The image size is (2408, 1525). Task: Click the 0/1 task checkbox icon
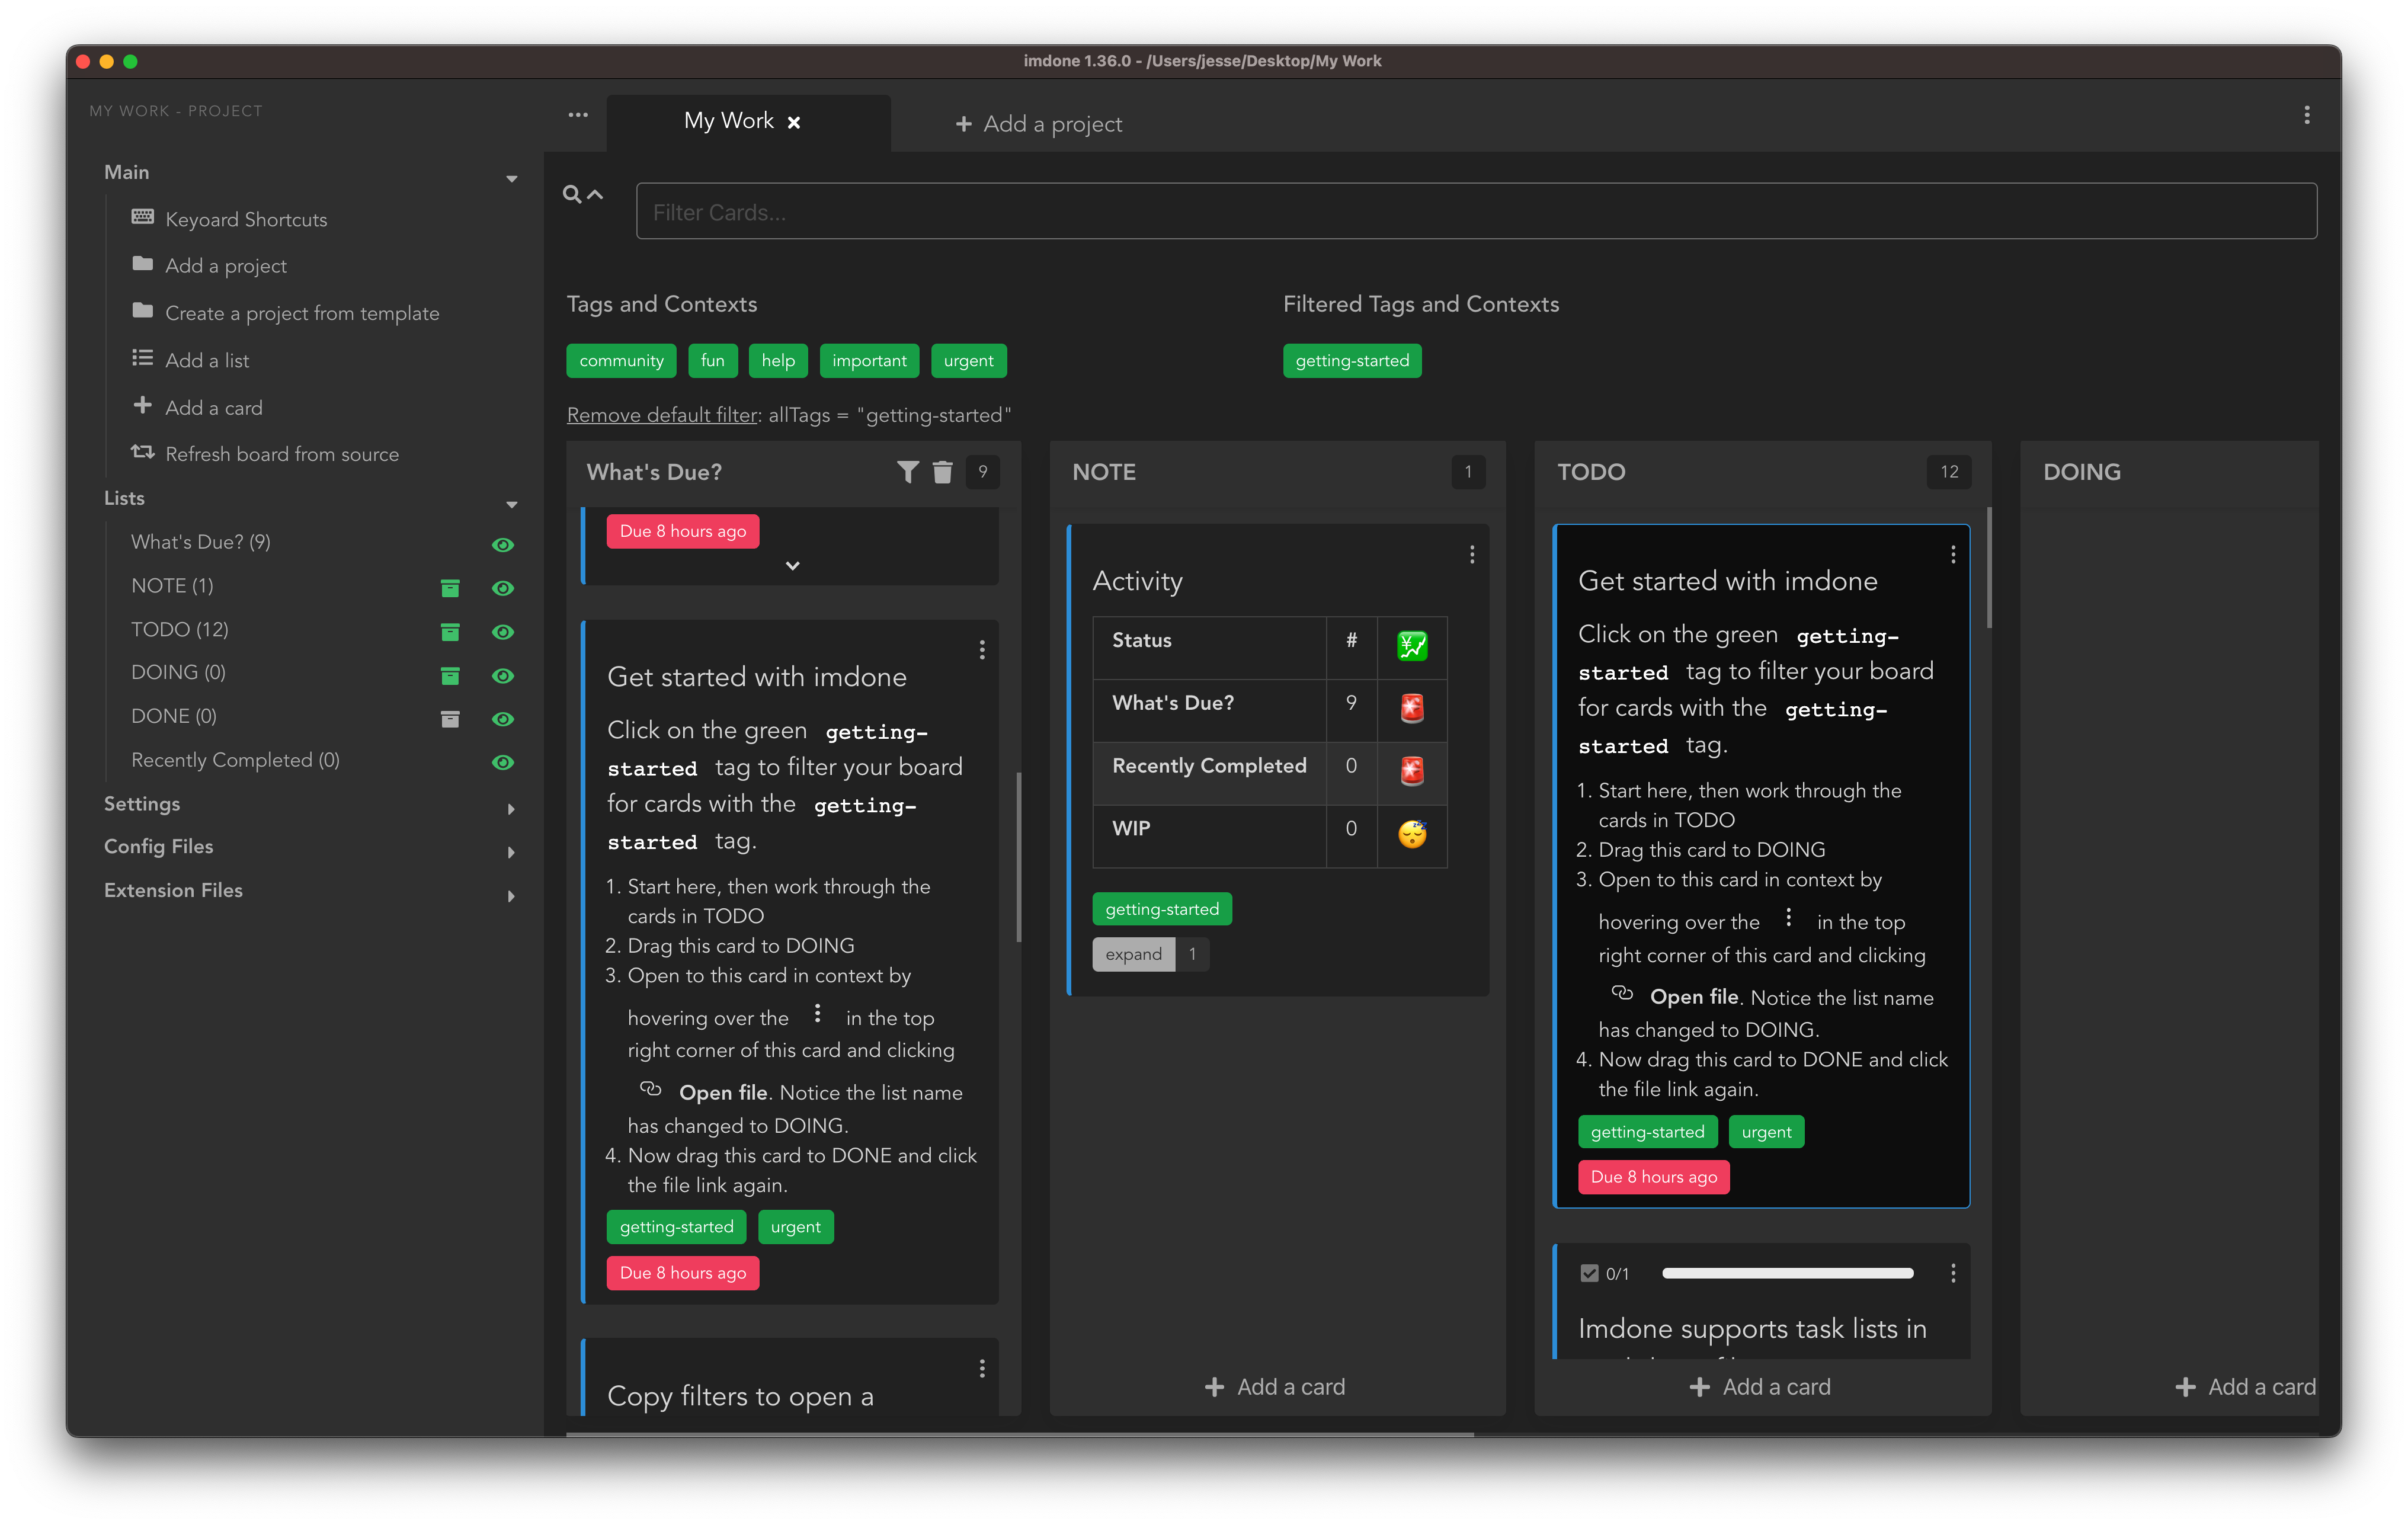pos(1589,1273)
